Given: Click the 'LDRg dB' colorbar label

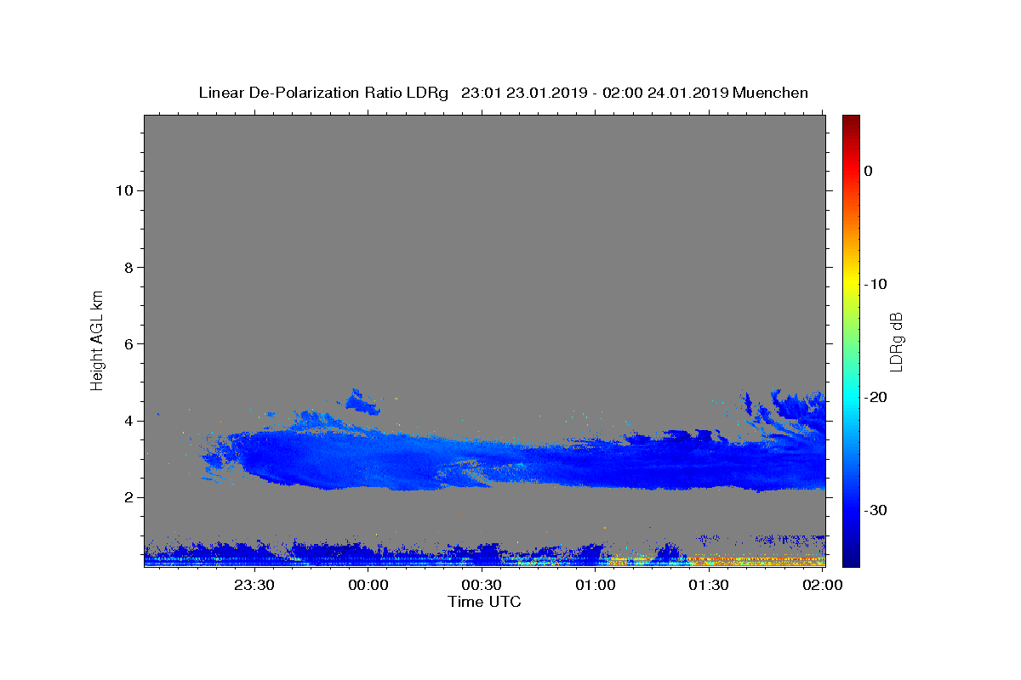Looking at the screenshot, I should click(x=895, y=342).
